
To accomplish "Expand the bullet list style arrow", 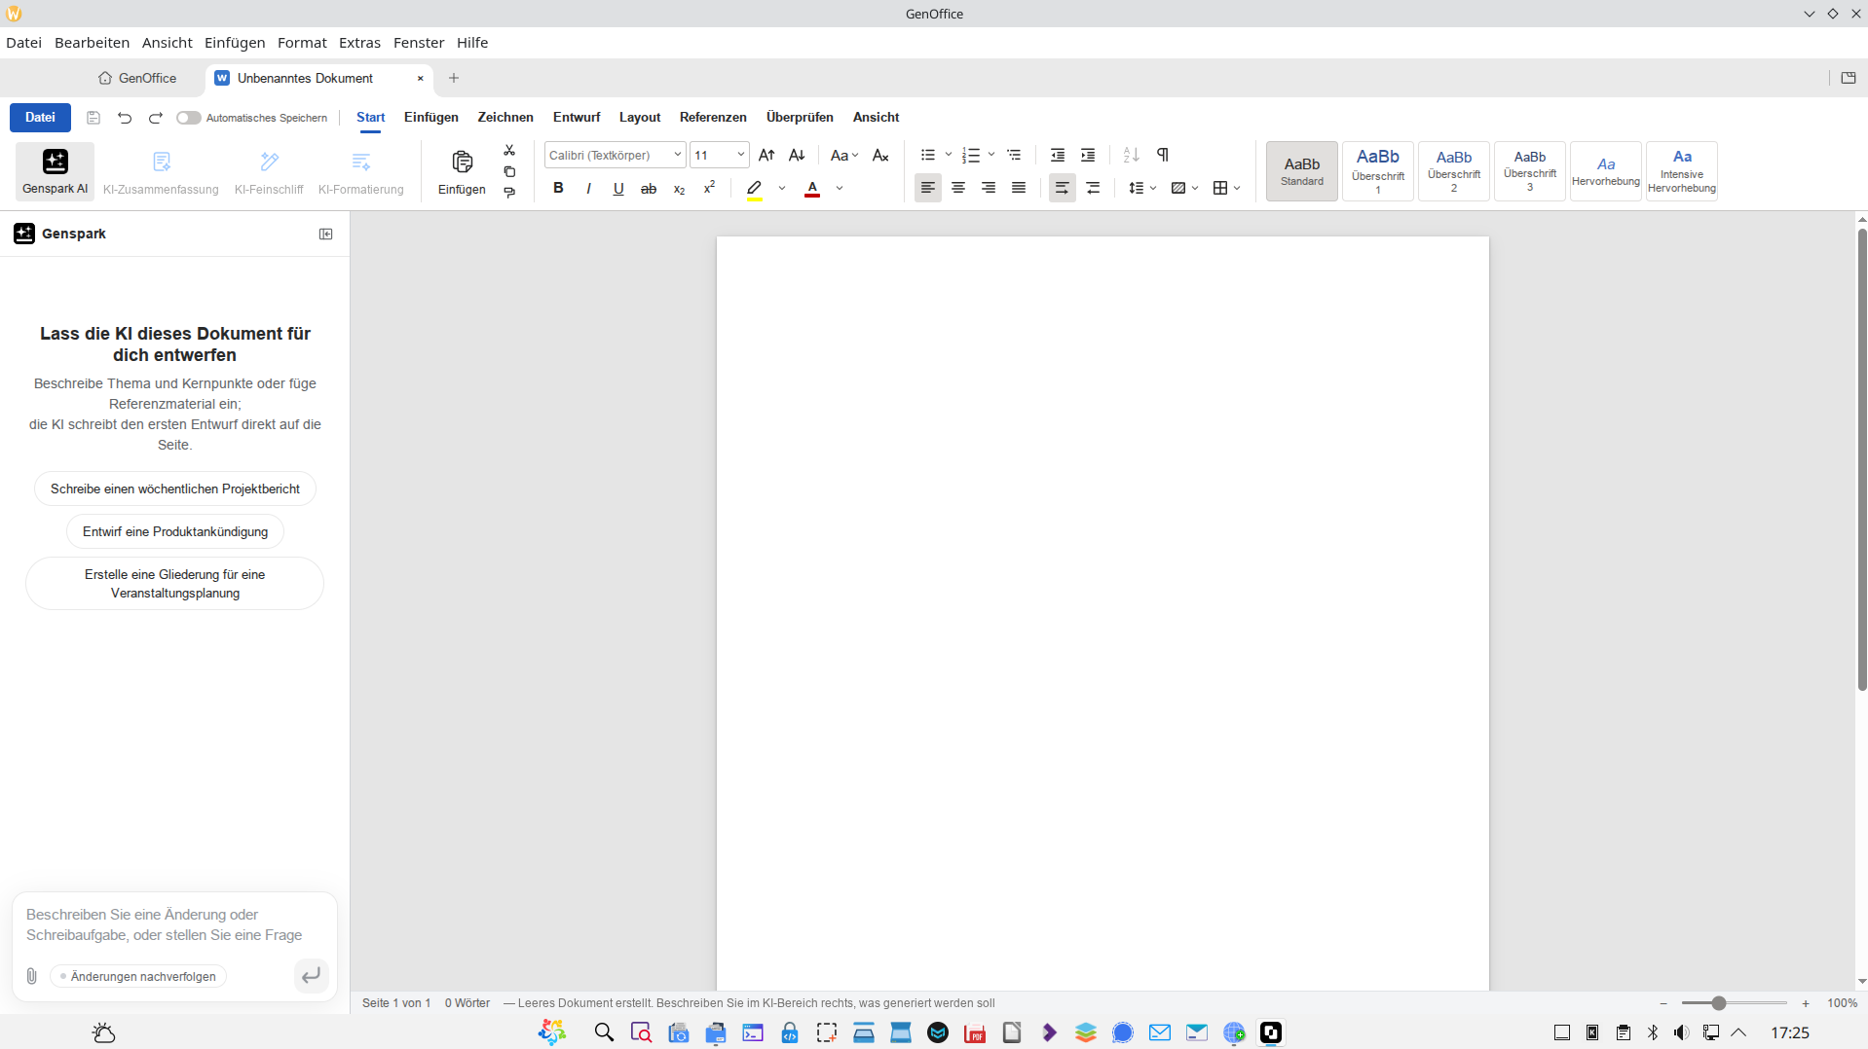I will (949, 155).
